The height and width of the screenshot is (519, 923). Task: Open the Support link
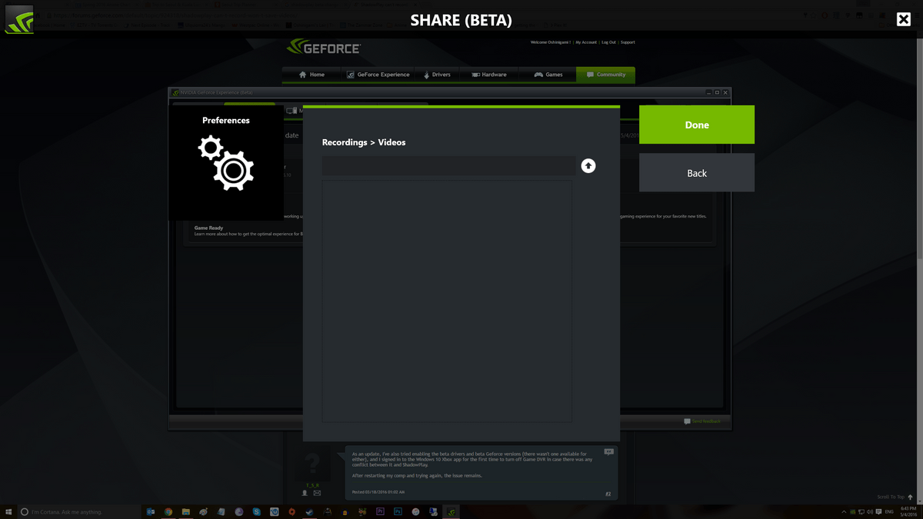tap(628, 42)
